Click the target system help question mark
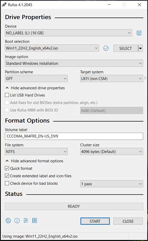The height and width of the screenshot is (241, 148). [x=145, y=78]
